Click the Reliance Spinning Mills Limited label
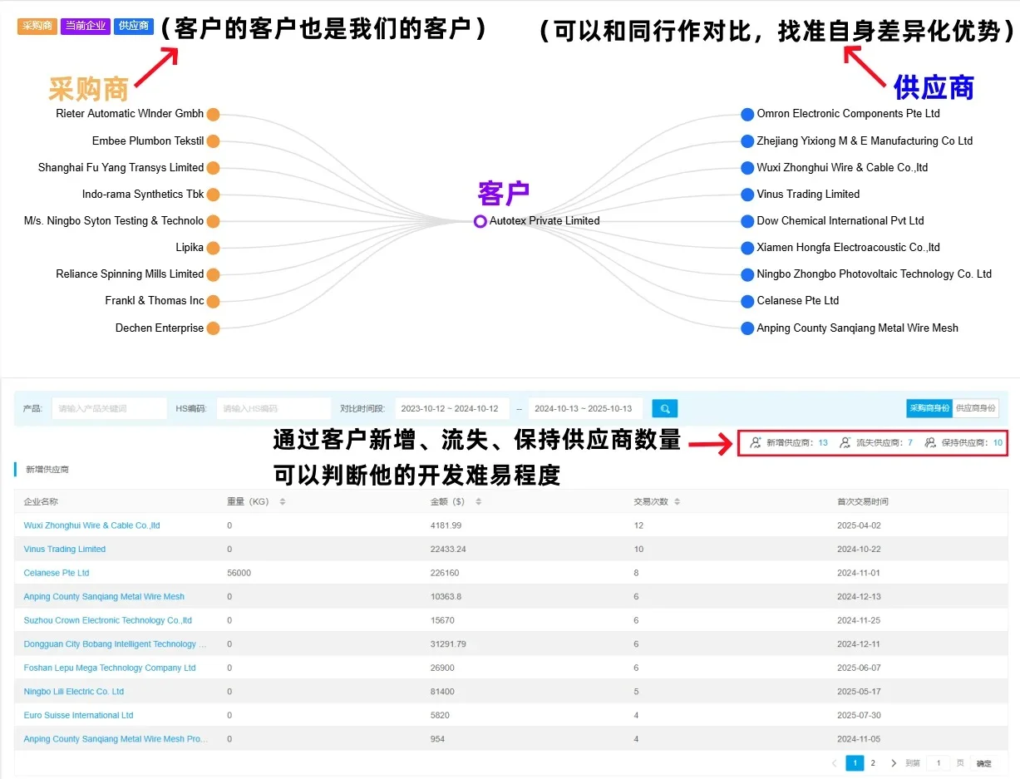 130,274
